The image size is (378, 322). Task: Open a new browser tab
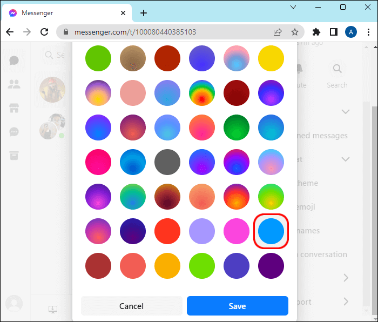(x=144, y=13)
